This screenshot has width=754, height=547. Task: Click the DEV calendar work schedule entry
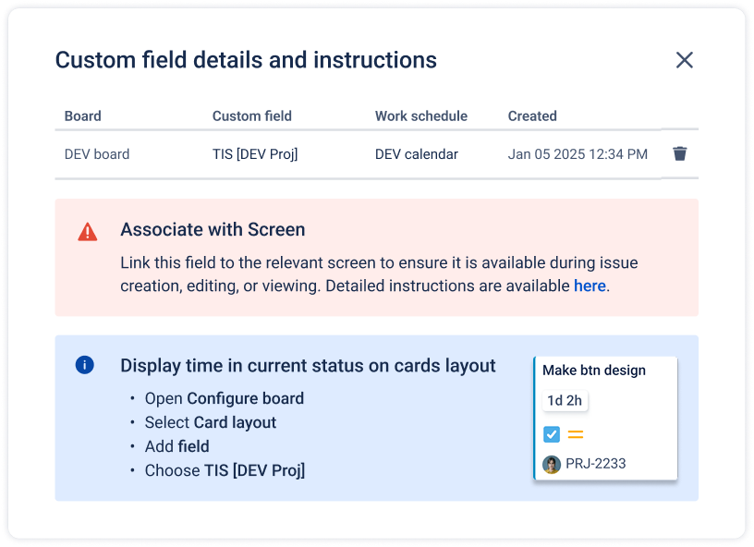[417, 153]
